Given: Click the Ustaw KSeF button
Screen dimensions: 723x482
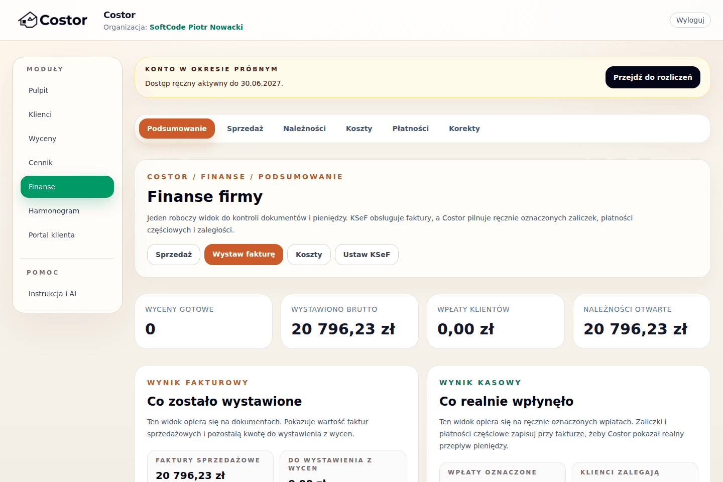Looking at the screenshot, I should point(367,255).
